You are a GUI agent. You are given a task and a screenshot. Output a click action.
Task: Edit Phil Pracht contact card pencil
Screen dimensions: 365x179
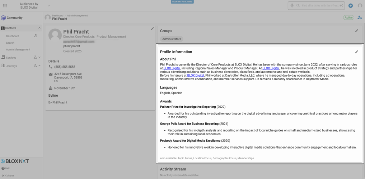[x=153, y=28]
